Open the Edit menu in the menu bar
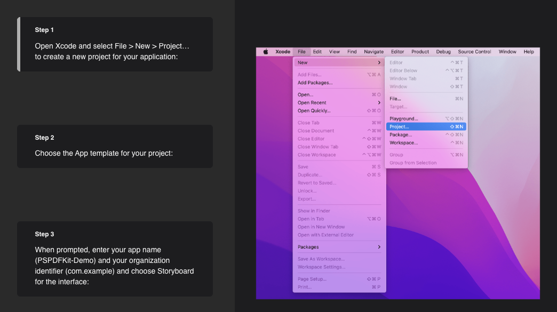Image resolution: width=557 pixels, height=312 pixels. pyautogui.click(x=317, y=52)
